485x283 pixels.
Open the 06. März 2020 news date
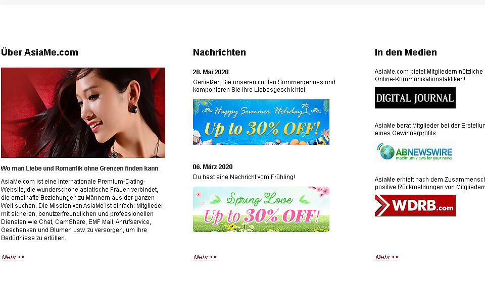213,167
